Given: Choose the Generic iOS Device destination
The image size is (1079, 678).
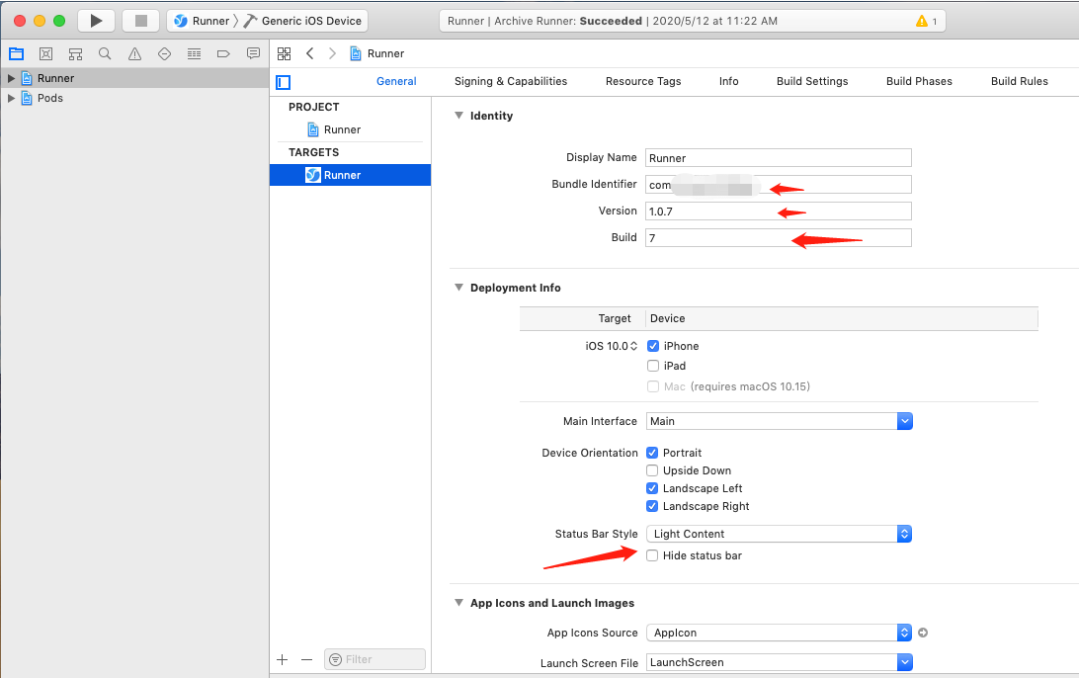Looking at the screenshot, I should 303,21.
